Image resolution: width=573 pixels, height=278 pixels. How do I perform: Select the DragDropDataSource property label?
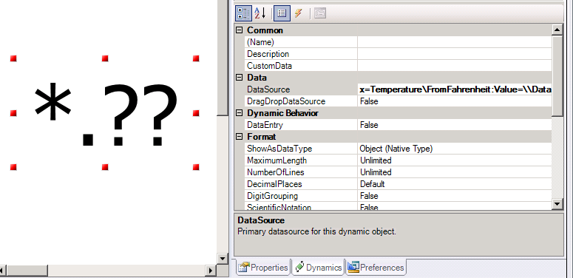[x=286, y=101]
